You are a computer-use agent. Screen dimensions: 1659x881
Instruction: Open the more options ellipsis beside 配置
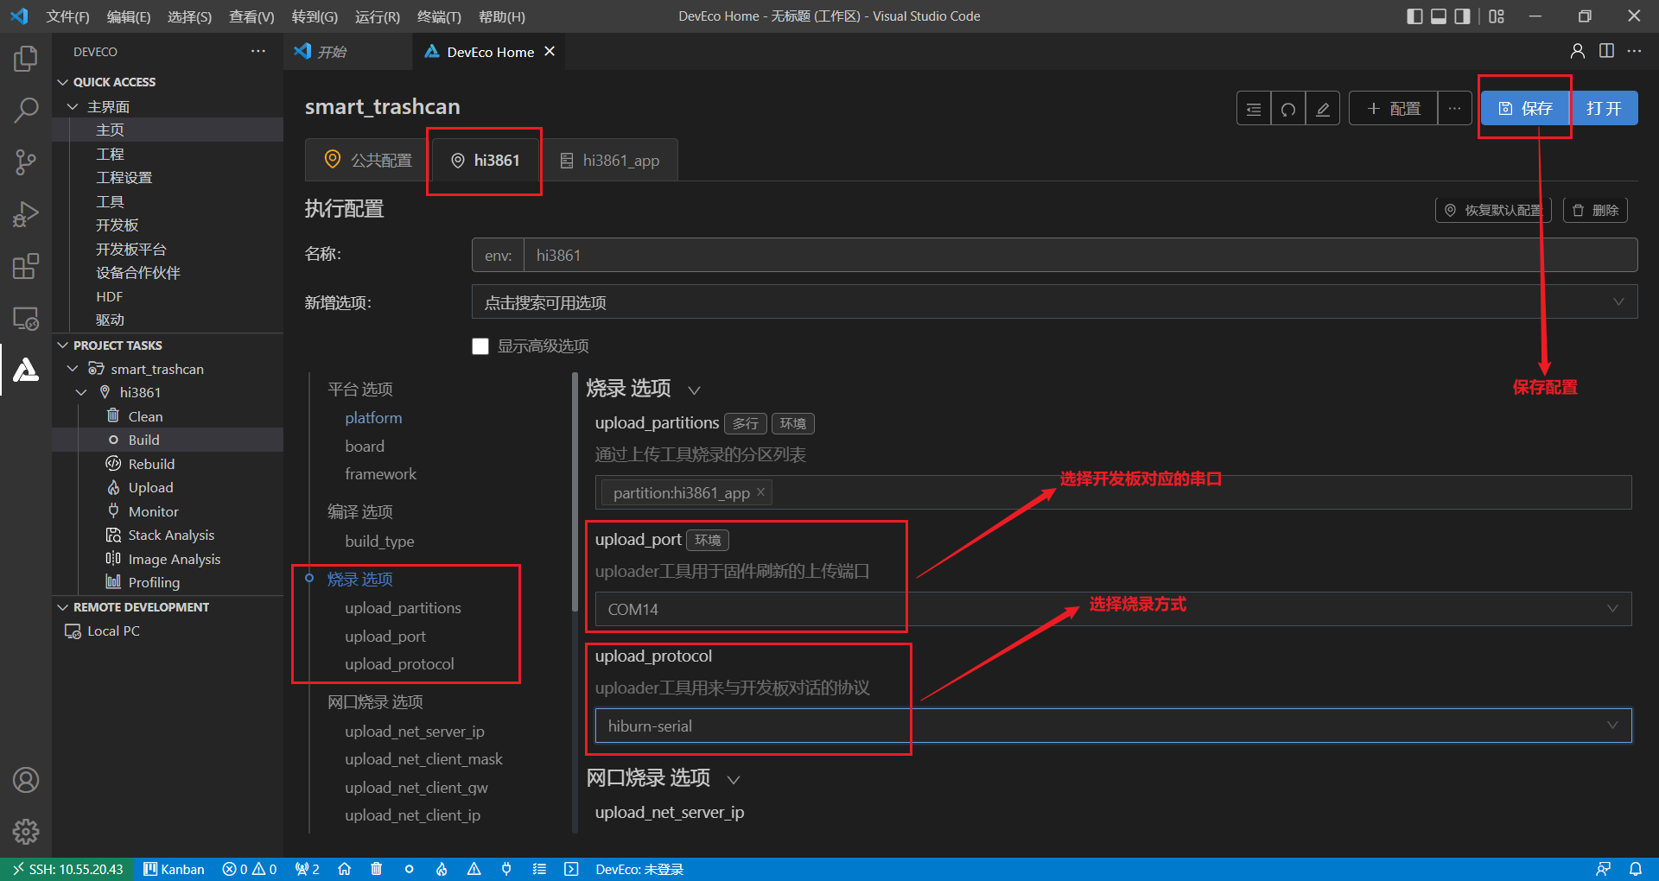click(1455, 109)
